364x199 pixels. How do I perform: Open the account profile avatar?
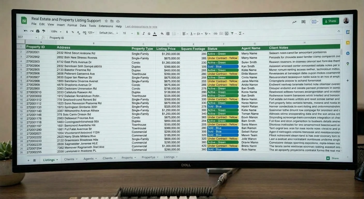[346, 21]
